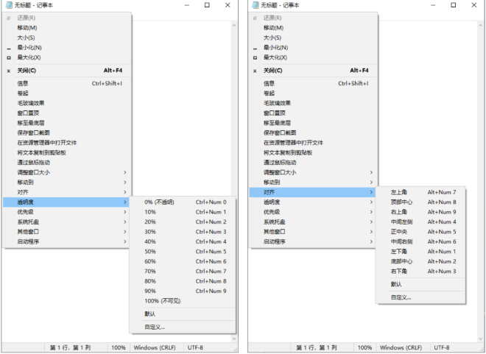The image size is (486, 354).
Task: Expand 系统托盘 submenu in the right menu
Action: coord(275,222)
